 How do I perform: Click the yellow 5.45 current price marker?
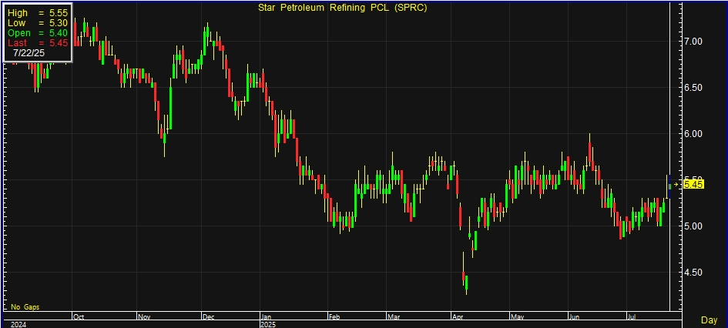pos(693,185)
